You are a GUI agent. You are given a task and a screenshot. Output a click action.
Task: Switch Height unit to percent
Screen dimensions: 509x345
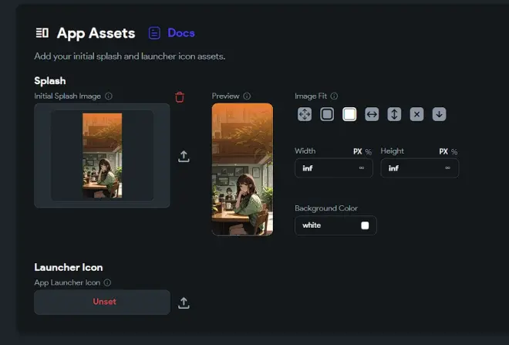coord(454,152)
